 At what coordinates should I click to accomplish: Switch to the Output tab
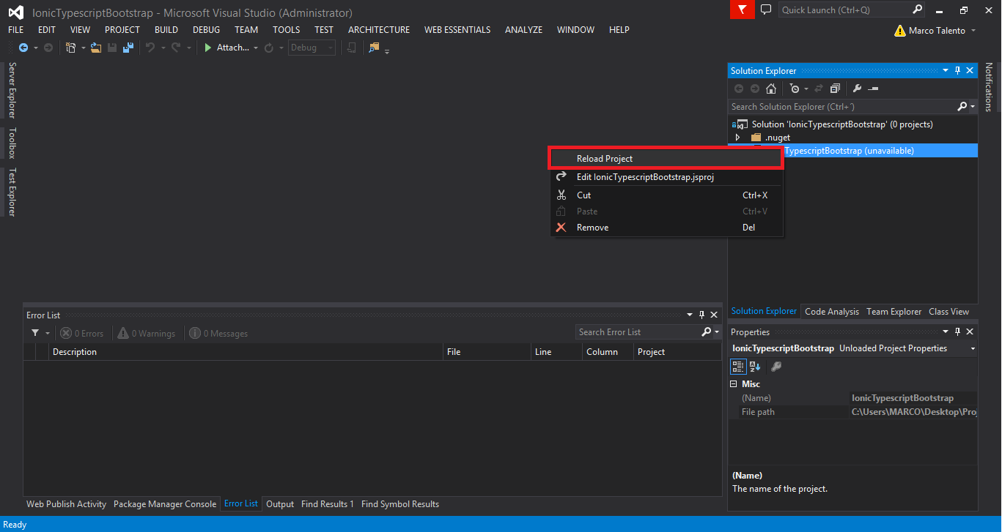(x=280, y=504)
